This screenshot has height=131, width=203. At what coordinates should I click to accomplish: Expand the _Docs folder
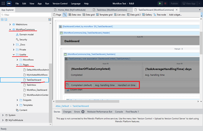(x=14, y=44)
